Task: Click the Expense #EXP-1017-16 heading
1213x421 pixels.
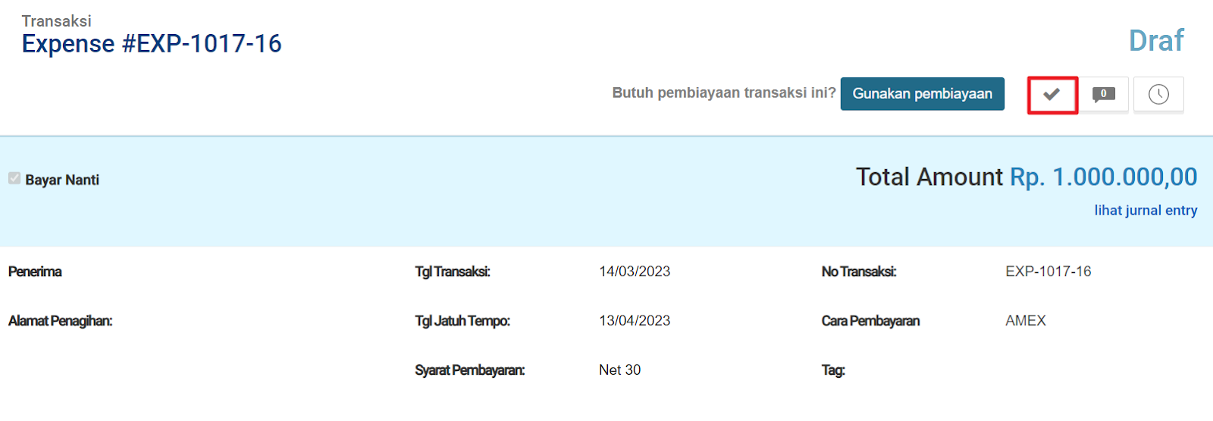Action: [x=152, y=44]
